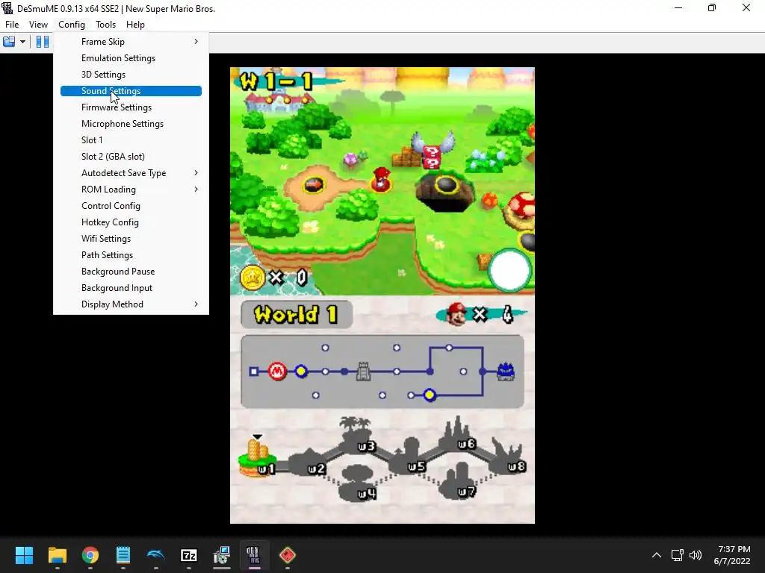Open 3D Settings
The width and height of the screenshot is (765, 573).
131,75
